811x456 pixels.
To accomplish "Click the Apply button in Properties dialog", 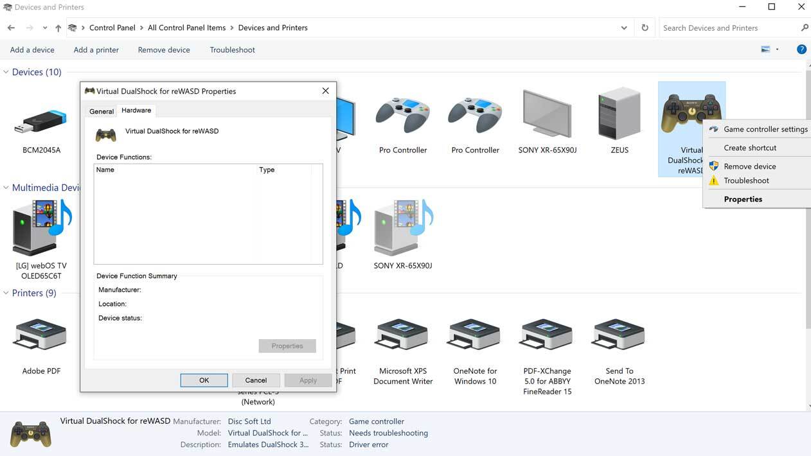I will [308, 380].
